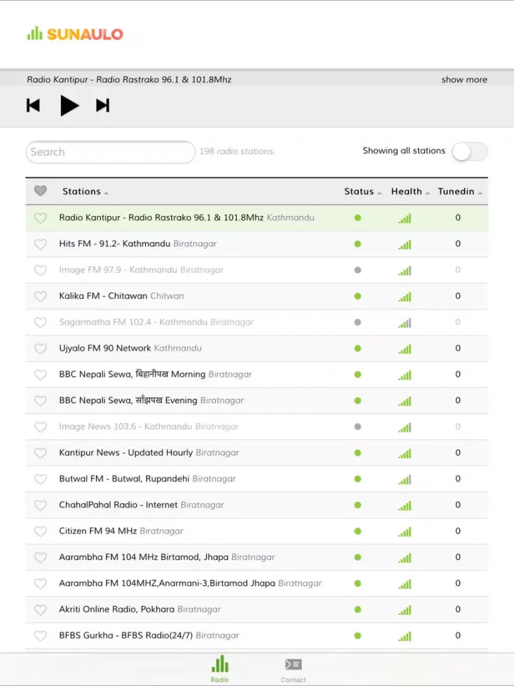This screenshot has height=686, width=514.
Task: Click grey status dot for Sagarmatha FM
Action: coord(358,322)
